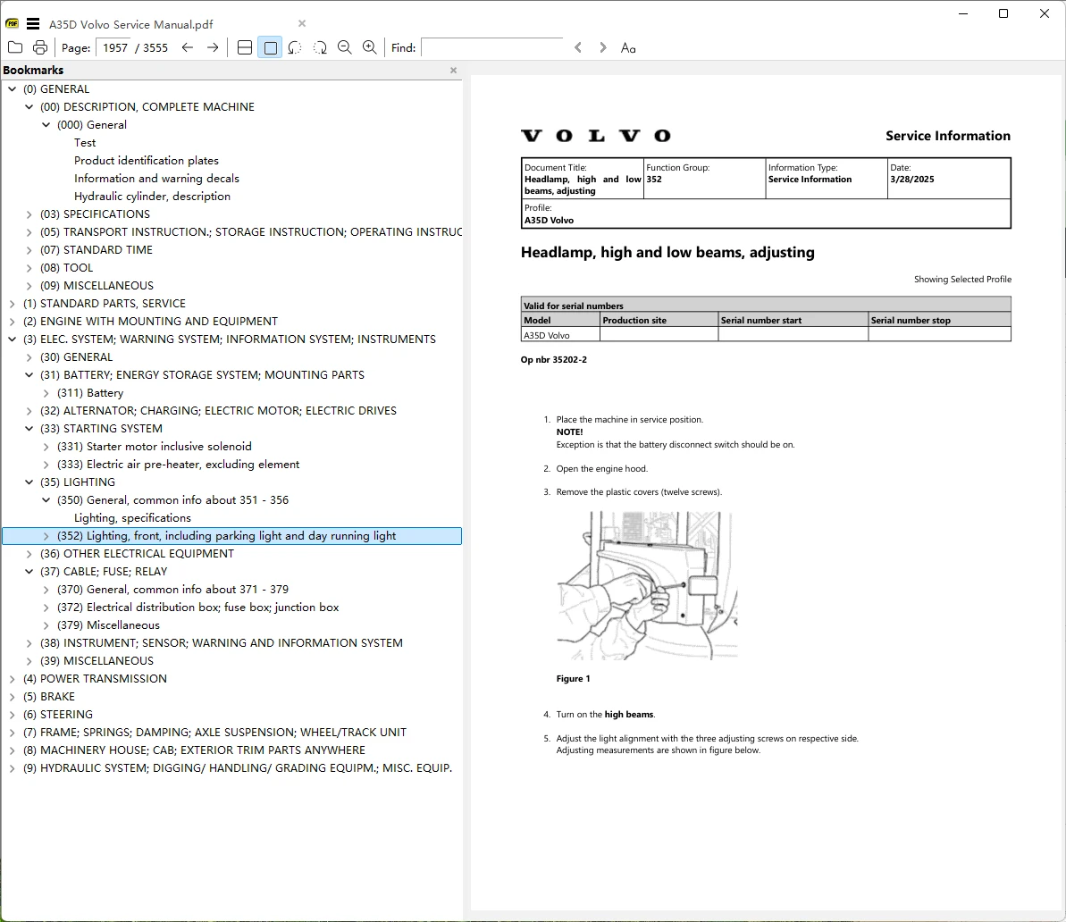Select (05) TRANSPORT INSTRUCTION bookmark
This screenshot has width=1066, height=922.
(x=251, y=232)
